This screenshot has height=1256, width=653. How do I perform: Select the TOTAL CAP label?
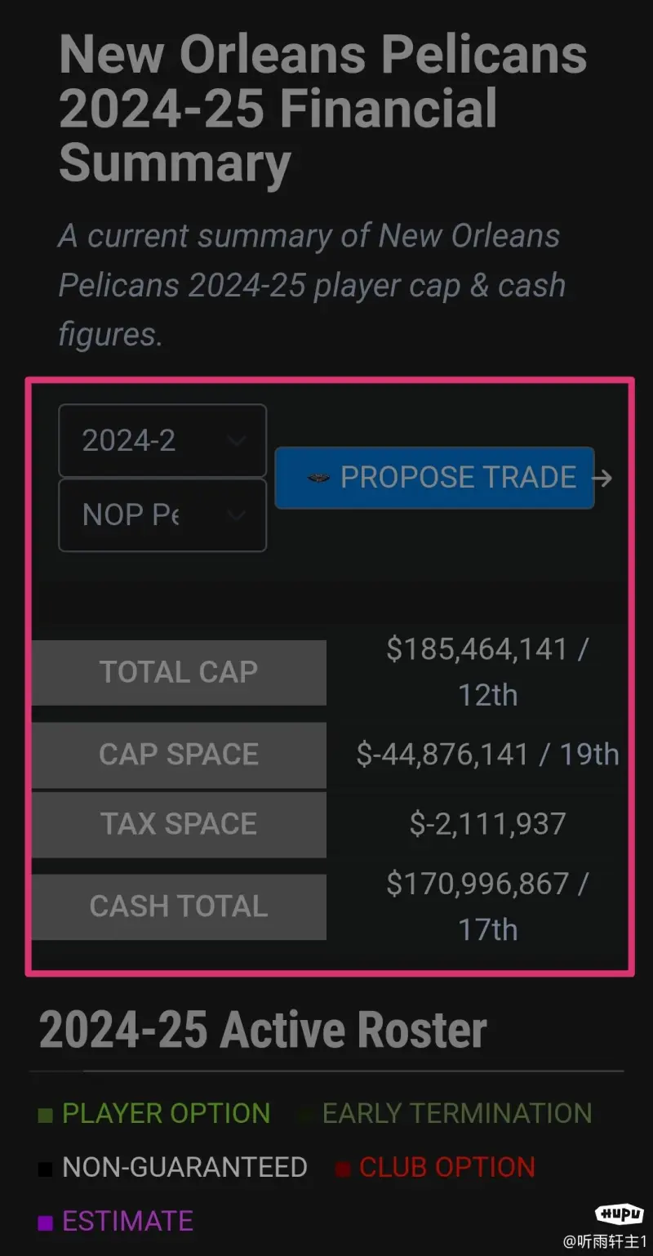pyautogui.click(x=179, y=672)
